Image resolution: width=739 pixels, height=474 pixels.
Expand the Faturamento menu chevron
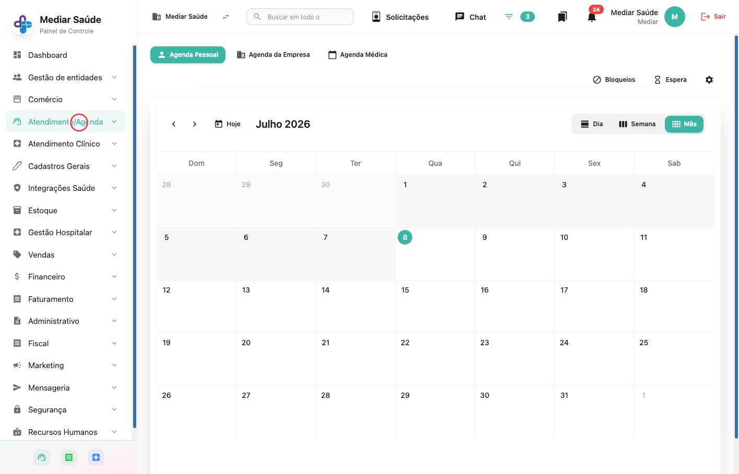114,299
